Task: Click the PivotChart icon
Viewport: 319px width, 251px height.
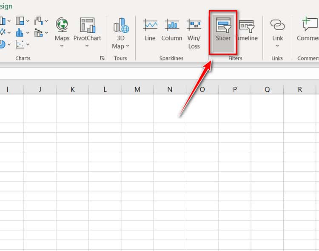Action: tap(88, 25)
